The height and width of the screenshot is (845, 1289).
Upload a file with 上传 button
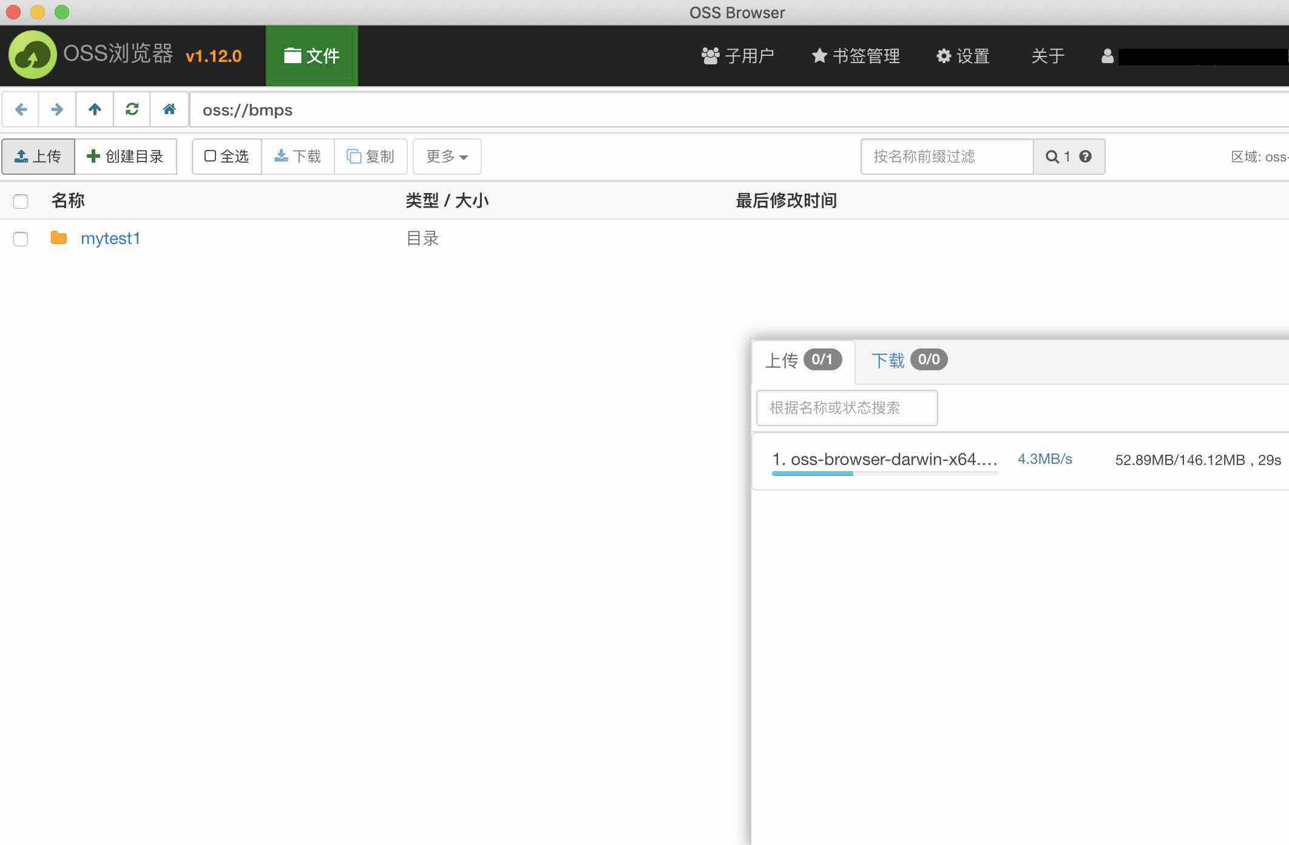pos(38,157)
